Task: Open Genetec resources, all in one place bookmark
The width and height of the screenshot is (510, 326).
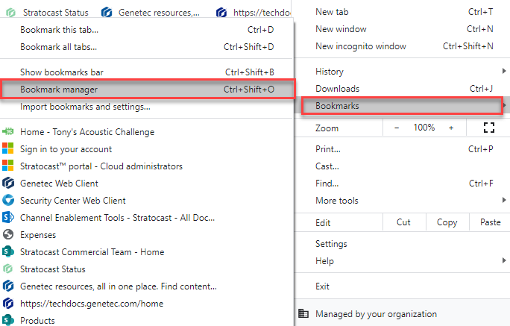Action: click(147, 286)
